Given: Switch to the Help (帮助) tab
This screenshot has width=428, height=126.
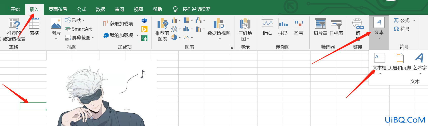Looking at the screenshot, I should (158, 9).
